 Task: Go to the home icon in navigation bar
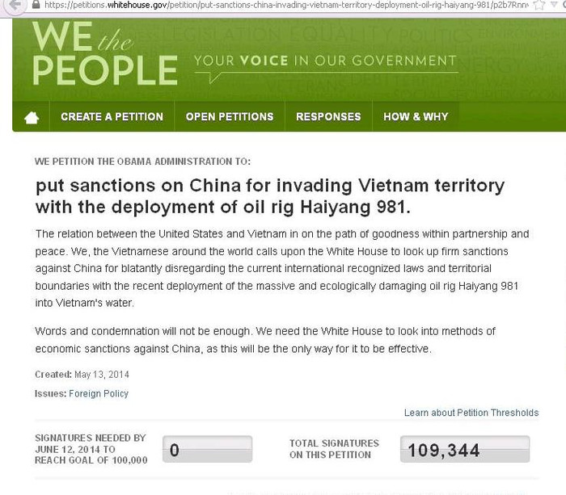pos(32,118)
